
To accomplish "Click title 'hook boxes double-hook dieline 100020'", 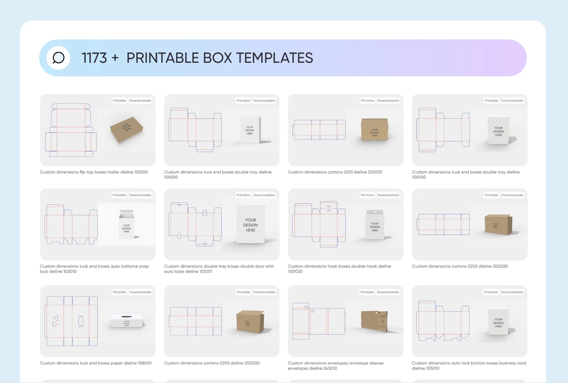I will tap(340, 269).
